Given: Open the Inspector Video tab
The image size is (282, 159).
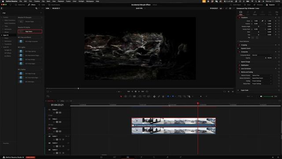Looking at the screenshot, I should 241,13.
